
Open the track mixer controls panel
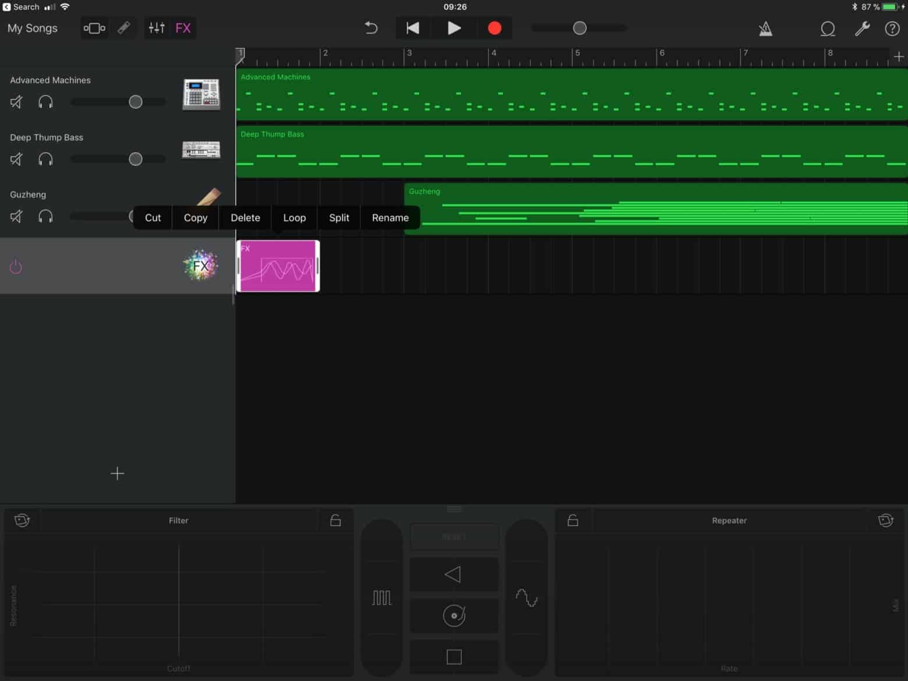tap(156, 27)
